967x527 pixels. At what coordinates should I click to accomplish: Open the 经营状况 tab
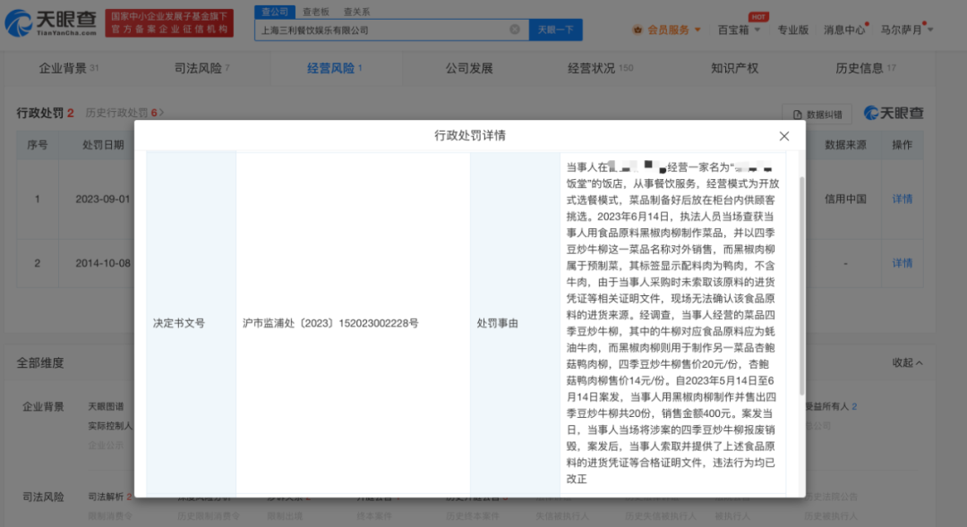click(591, 67)
